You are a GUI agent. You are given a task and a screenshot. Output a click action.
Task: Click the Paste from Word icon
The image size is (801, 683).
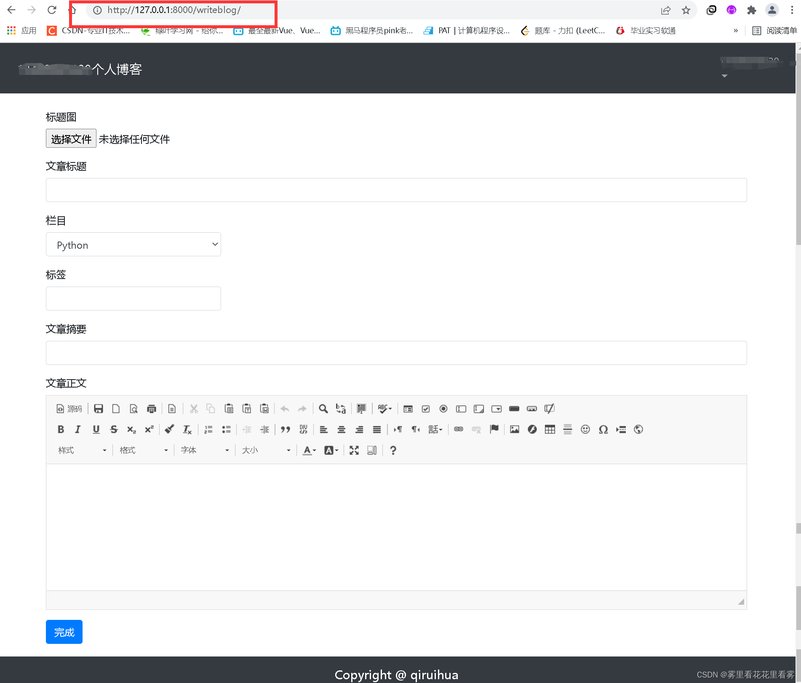click(x=264, y=409)
